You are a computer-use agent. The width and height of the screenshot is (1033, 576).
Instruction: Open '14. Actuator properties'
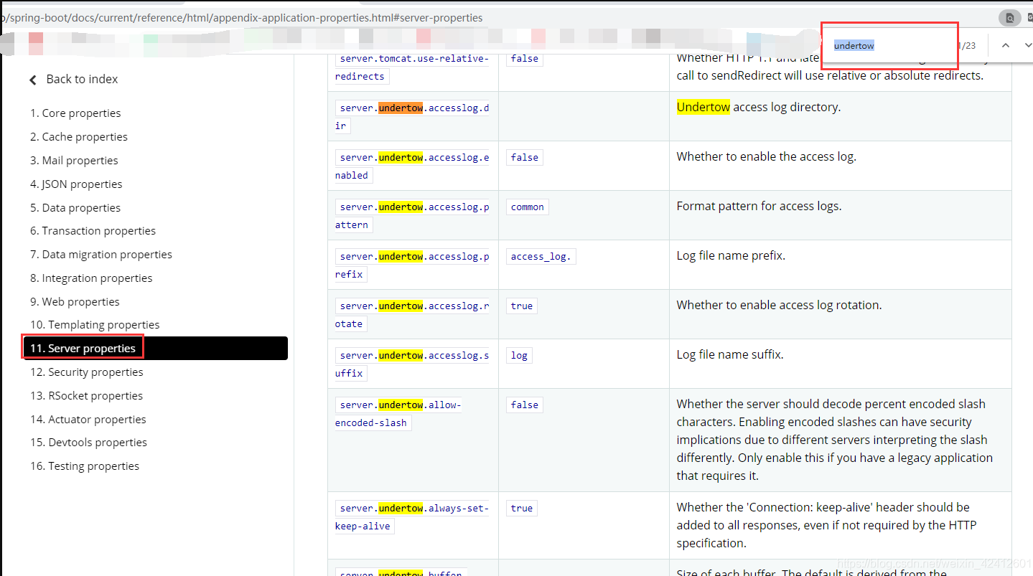(88, 419)
